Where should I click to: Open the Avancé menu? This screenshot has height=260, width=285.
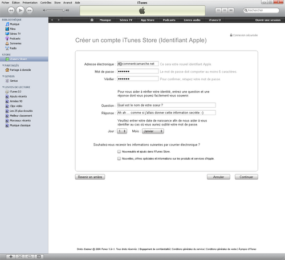[68, 3]
